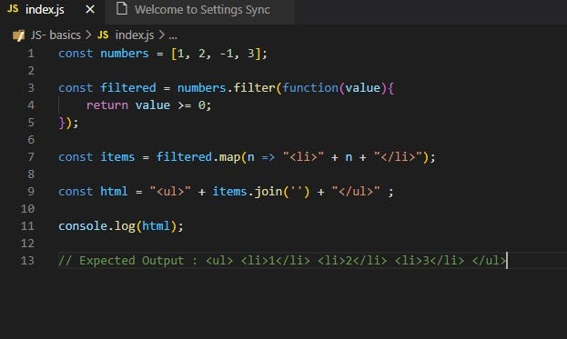Click line number 9 in gutter
The image size is (567, 339).
31,192
